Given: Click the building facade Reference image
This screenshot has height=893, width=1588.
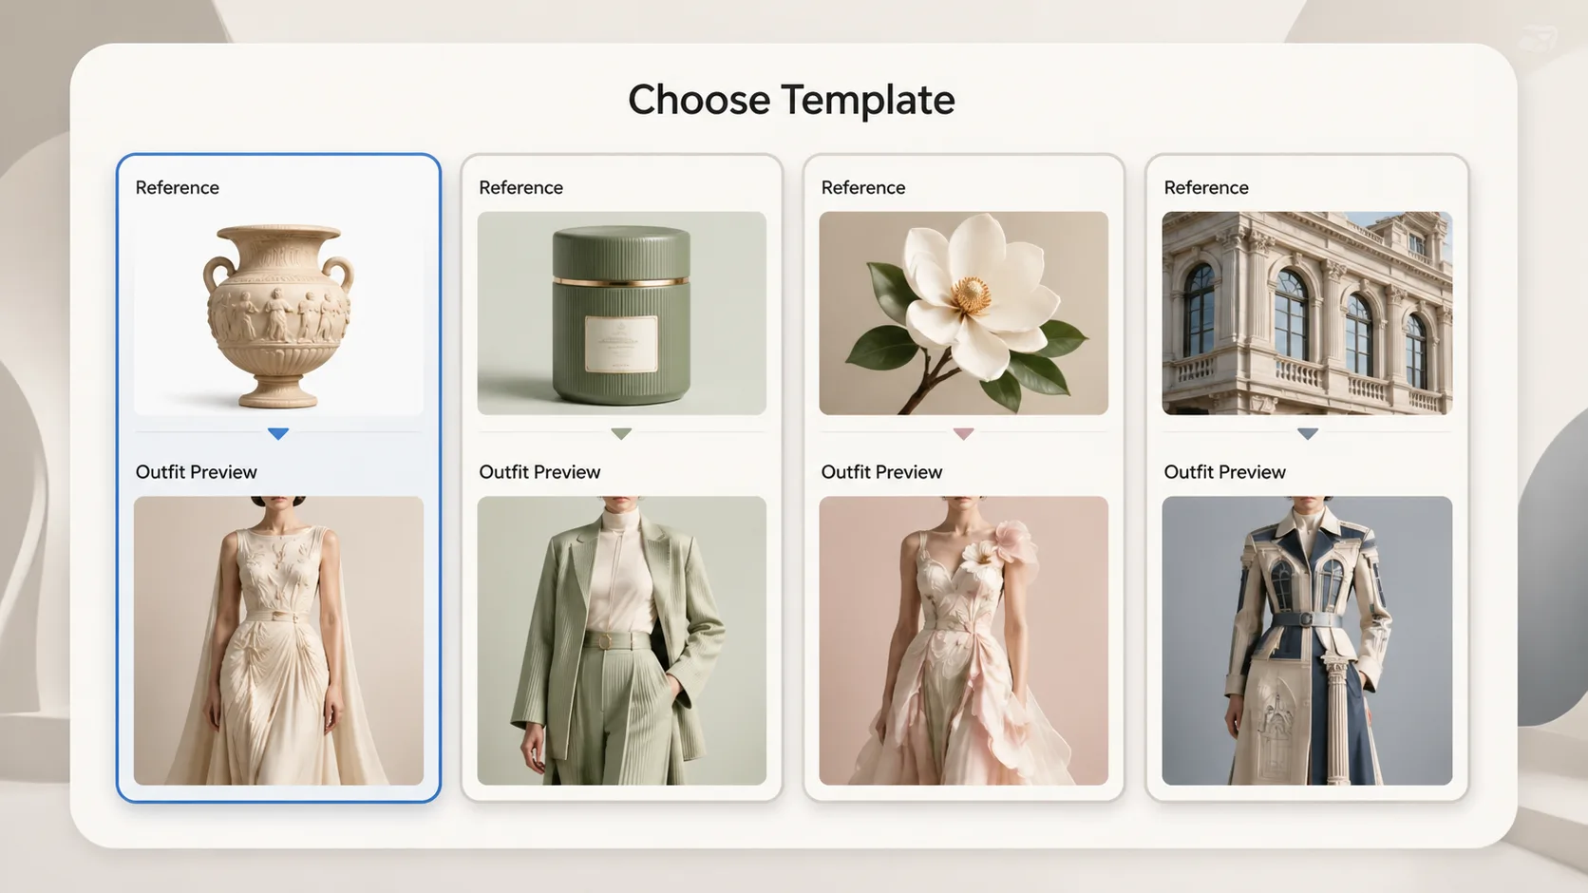Looking at the screenshot, I should tap(1307, 313).
